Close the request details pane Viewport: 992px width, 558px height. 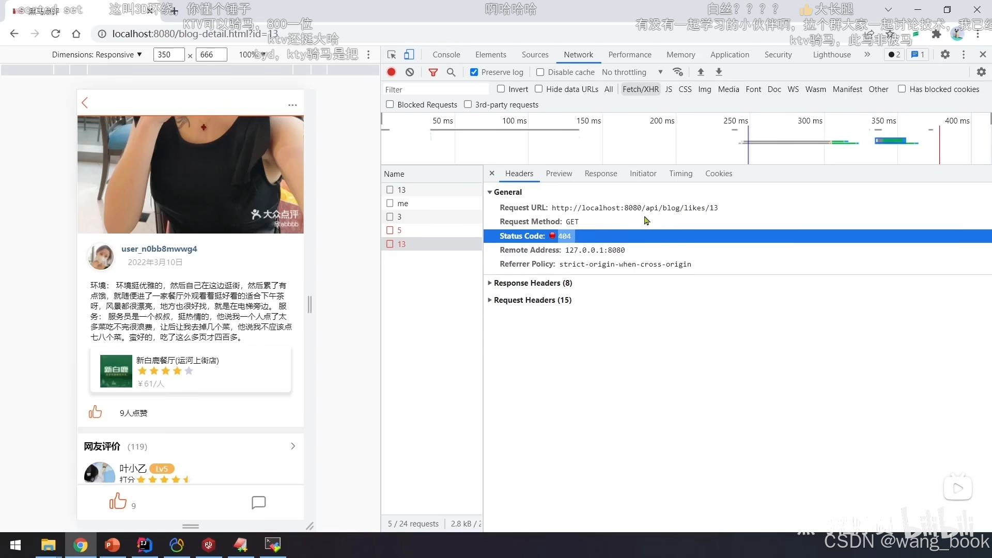pos(492,174)
